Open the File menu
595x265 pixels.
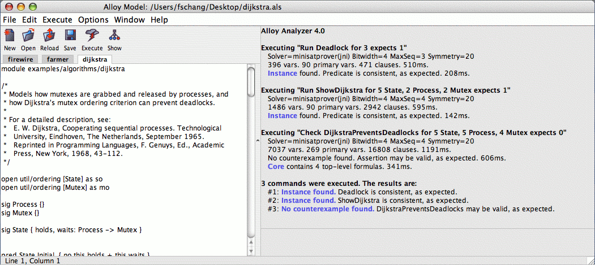[10, 20]
